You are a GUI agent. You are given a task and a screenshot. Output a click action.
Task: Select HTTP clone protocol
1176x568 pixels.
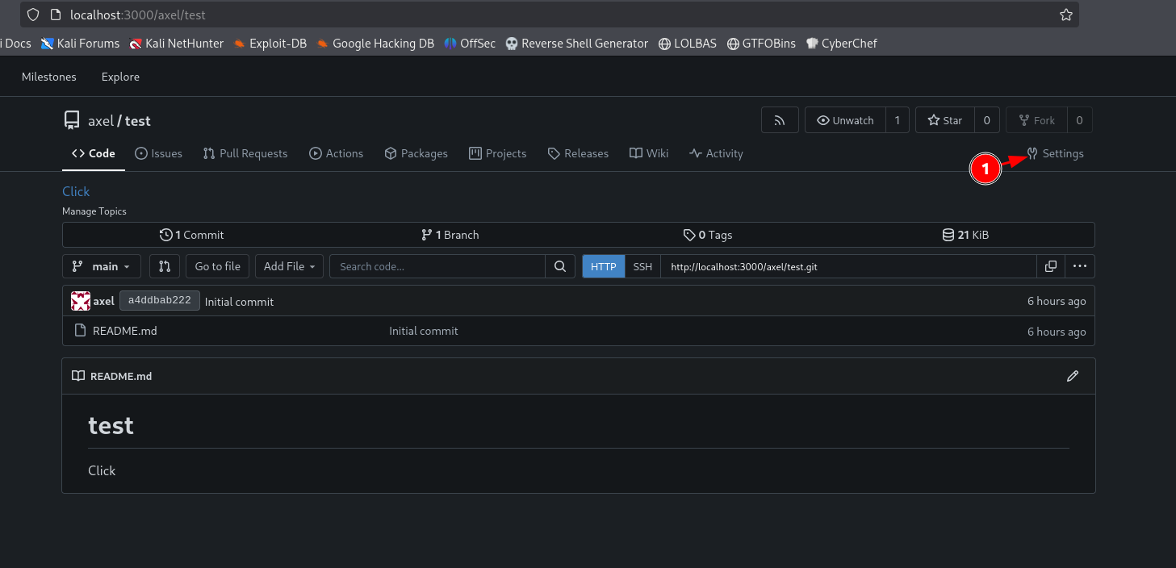coord(603,266)
